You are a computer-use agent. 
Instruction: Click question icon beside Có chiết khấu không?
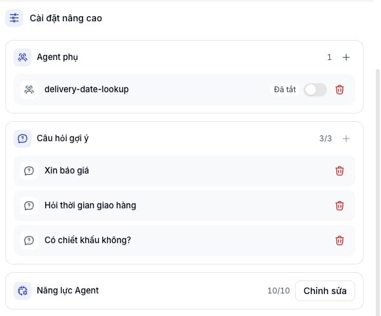point(29,241)
